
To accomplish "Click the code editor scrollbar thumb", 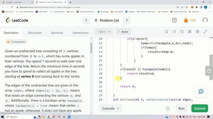I will 211,67.
